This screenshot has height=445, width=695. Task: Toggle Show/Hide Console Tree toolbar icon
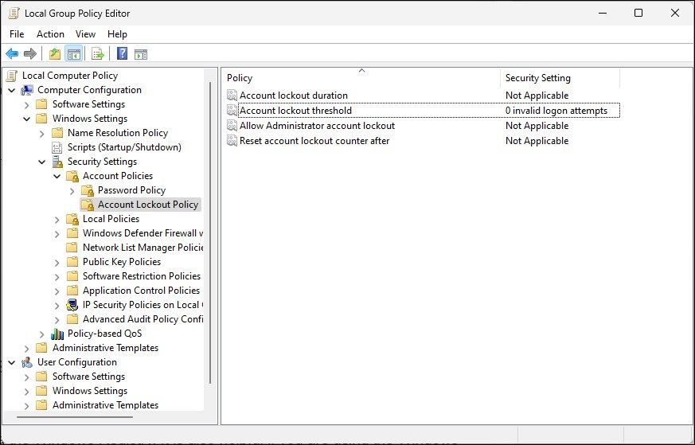click(73, 54)
